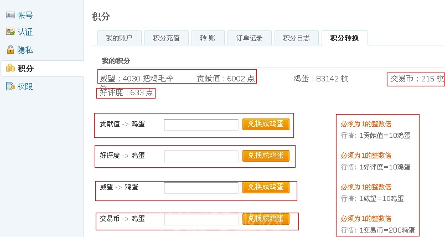The image size is (445, 237).
Task: Open 隐私 settings in the sidebar
Action: 25,50
